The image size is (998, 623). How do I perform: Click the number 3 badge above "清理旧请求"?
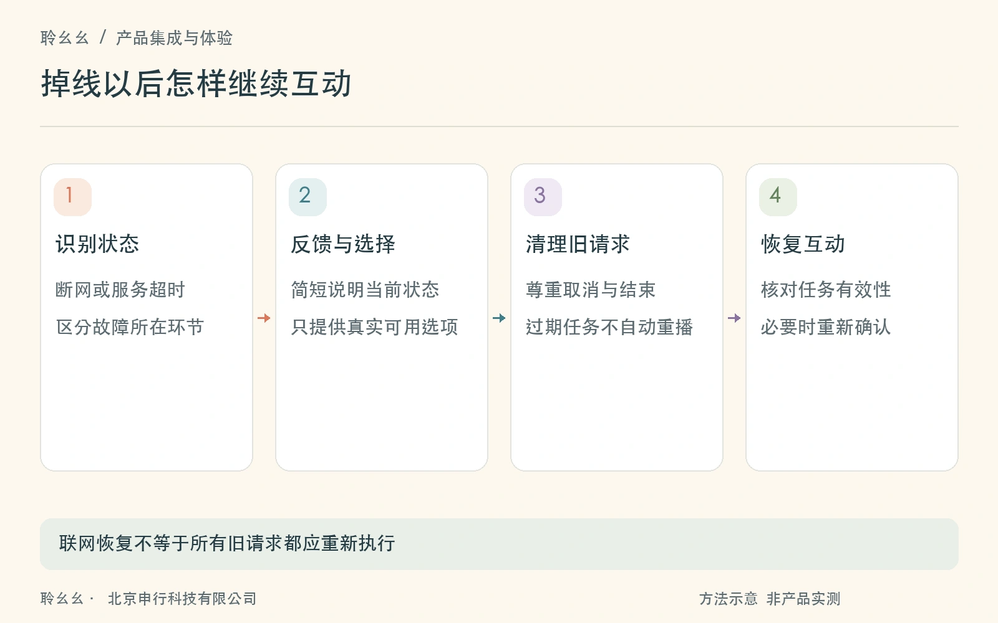(543, 197)
